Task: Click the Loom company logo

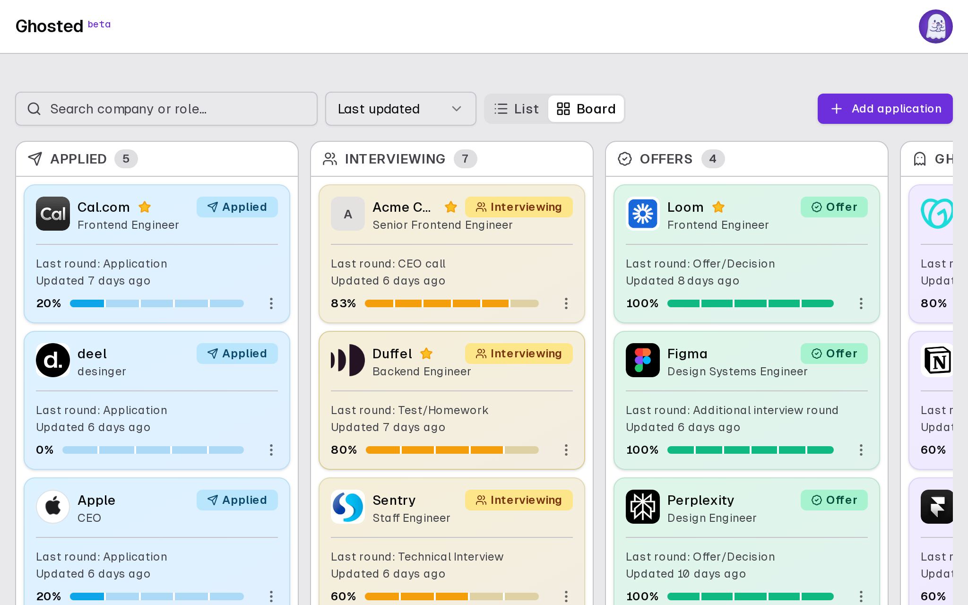Action: [x=643, y=214]
